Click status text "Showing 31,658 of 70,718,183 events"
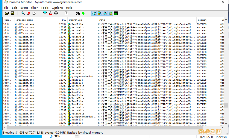This screenshot has height=138, width=229. point(28,133)
